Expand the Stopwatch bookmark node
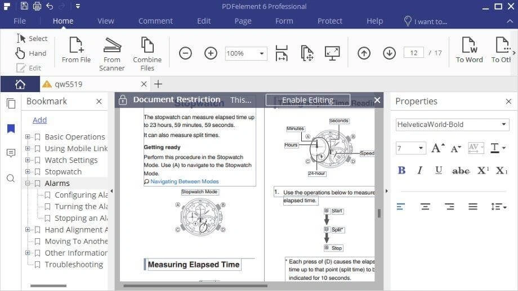 tap(28, 171)
